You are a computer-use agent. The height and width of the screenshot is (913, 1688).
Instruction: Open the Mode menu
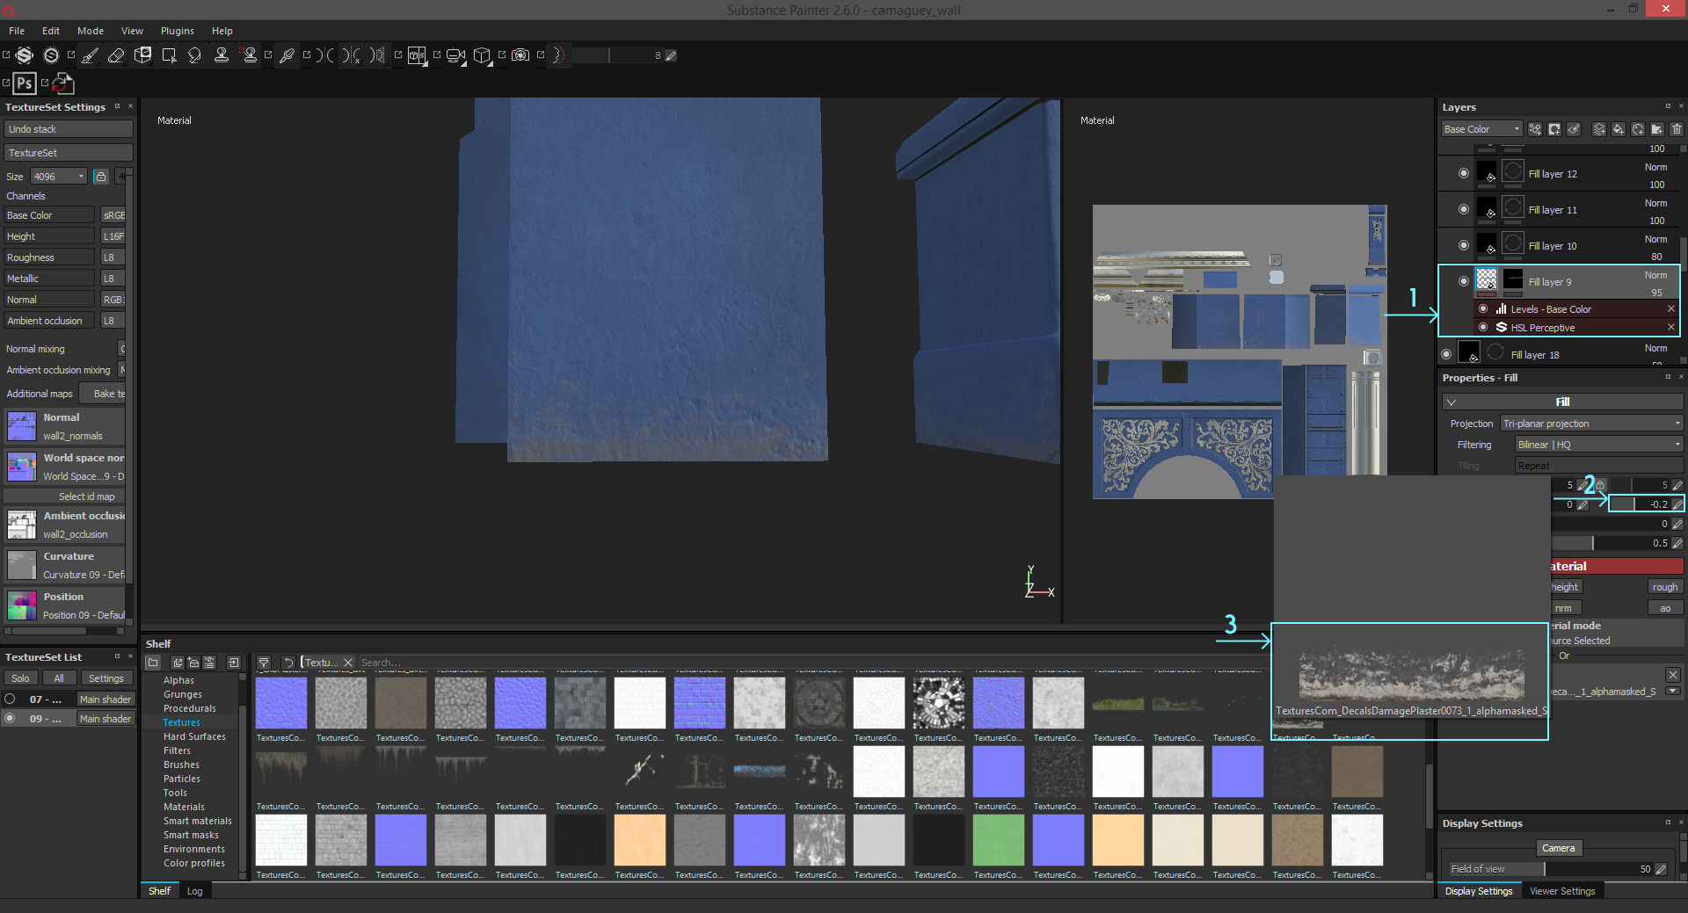tap(91, 31)
